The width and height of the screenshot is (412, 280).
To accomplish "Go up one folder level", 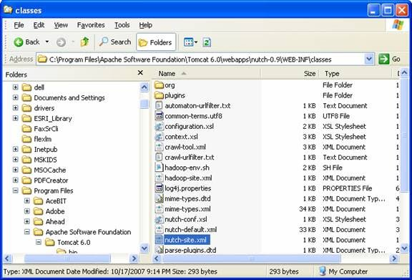I will 84,42.
